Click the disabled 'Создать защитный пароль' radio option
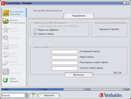 pyautogui.click(x=35, y=26)
